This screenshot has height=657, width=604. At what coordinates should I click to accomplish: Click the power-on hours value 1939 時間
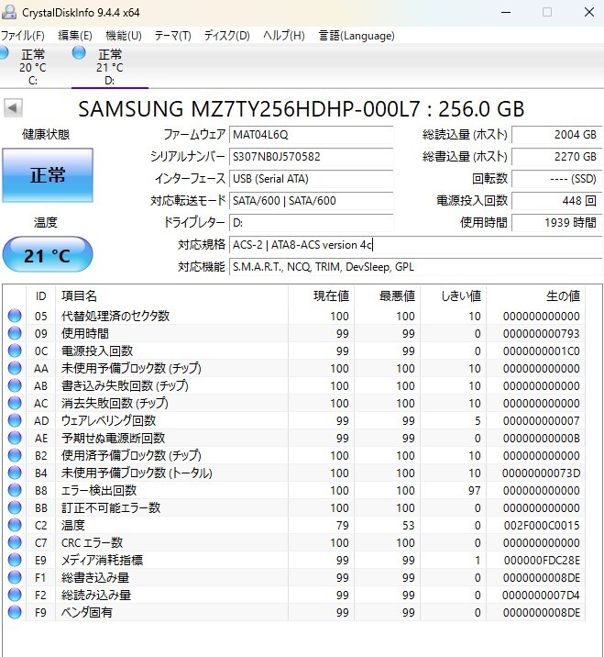(x=556, y=223)
